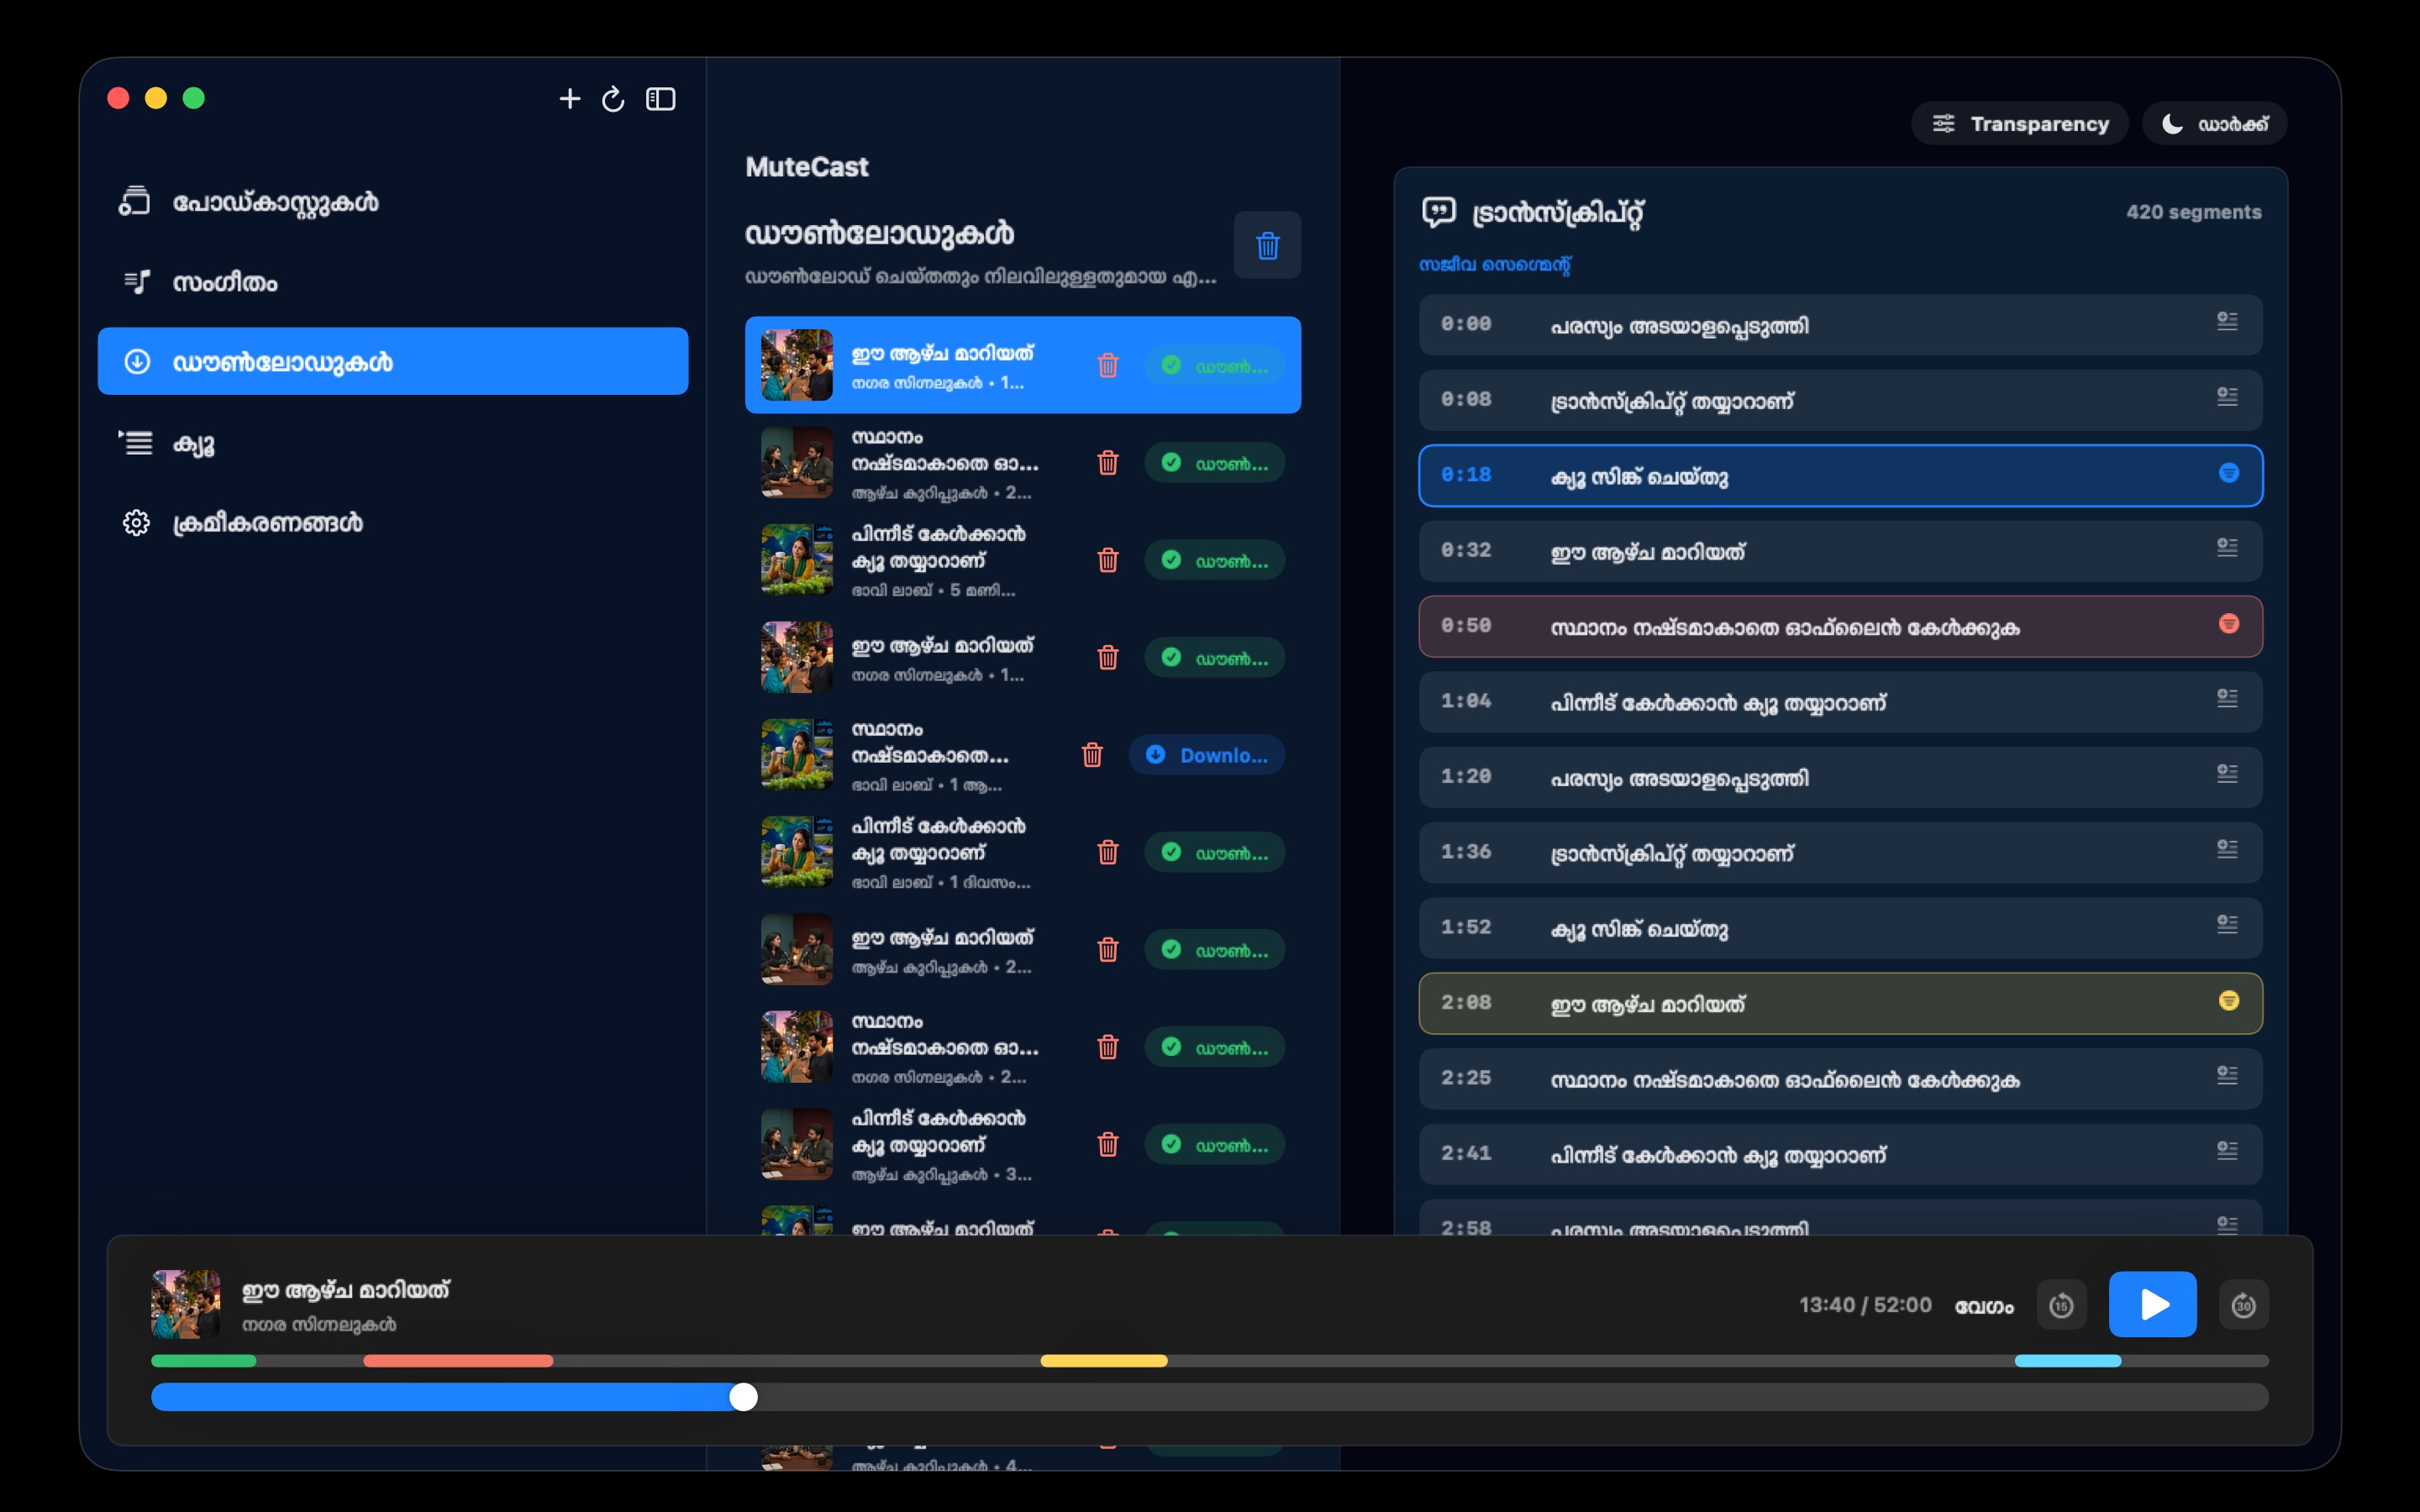Delete പിന്നീട് കേൾക്കാൻ episode, ആഴ്ച കുറിപ്പുകൾ 3...

(x=1107, y=1144)
